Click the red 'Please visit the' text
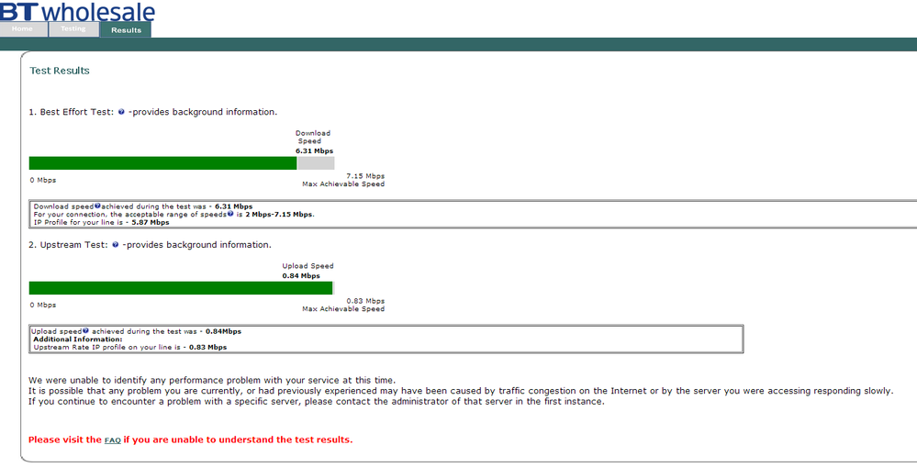 65,440
